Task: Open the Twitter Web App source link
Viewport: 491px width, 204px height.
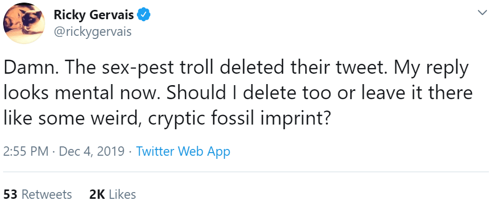Action: pyautogui.click(x=183, y=152)
